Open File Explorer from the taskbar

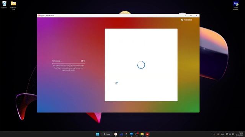pos(142,134)
